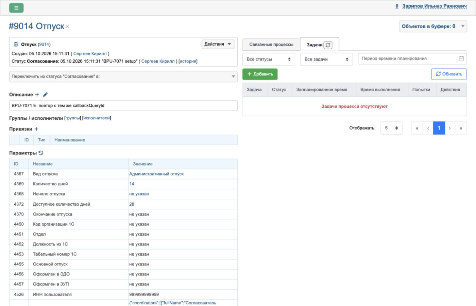Go to the previous page of tasks
476x306 pixels.
coord(428,128)
